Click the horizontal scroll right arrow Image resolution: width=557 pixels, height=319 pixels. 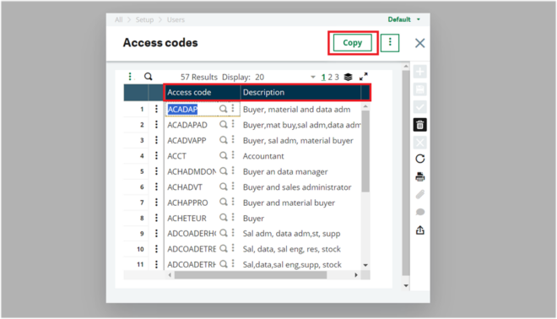point(356,275)
